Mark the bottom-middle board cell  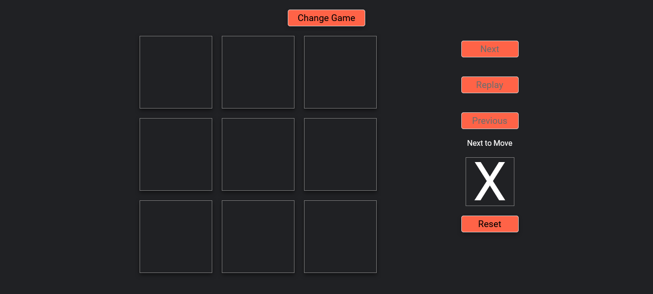258,237
